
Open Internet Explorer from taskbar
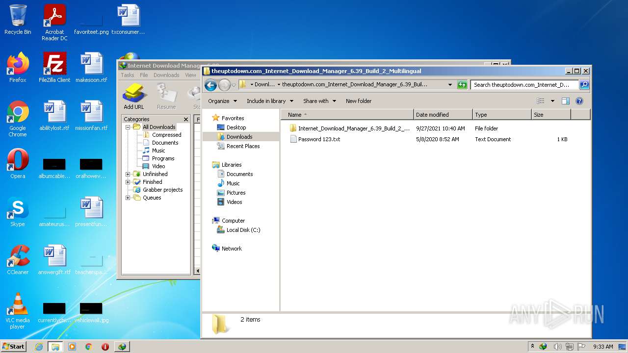[39, 347]
